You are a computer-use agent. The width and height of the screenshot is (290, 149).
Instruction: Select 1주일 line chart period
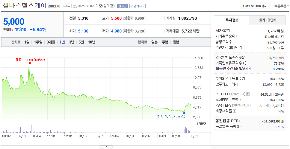pyautogui.click(x=38, y=42)
